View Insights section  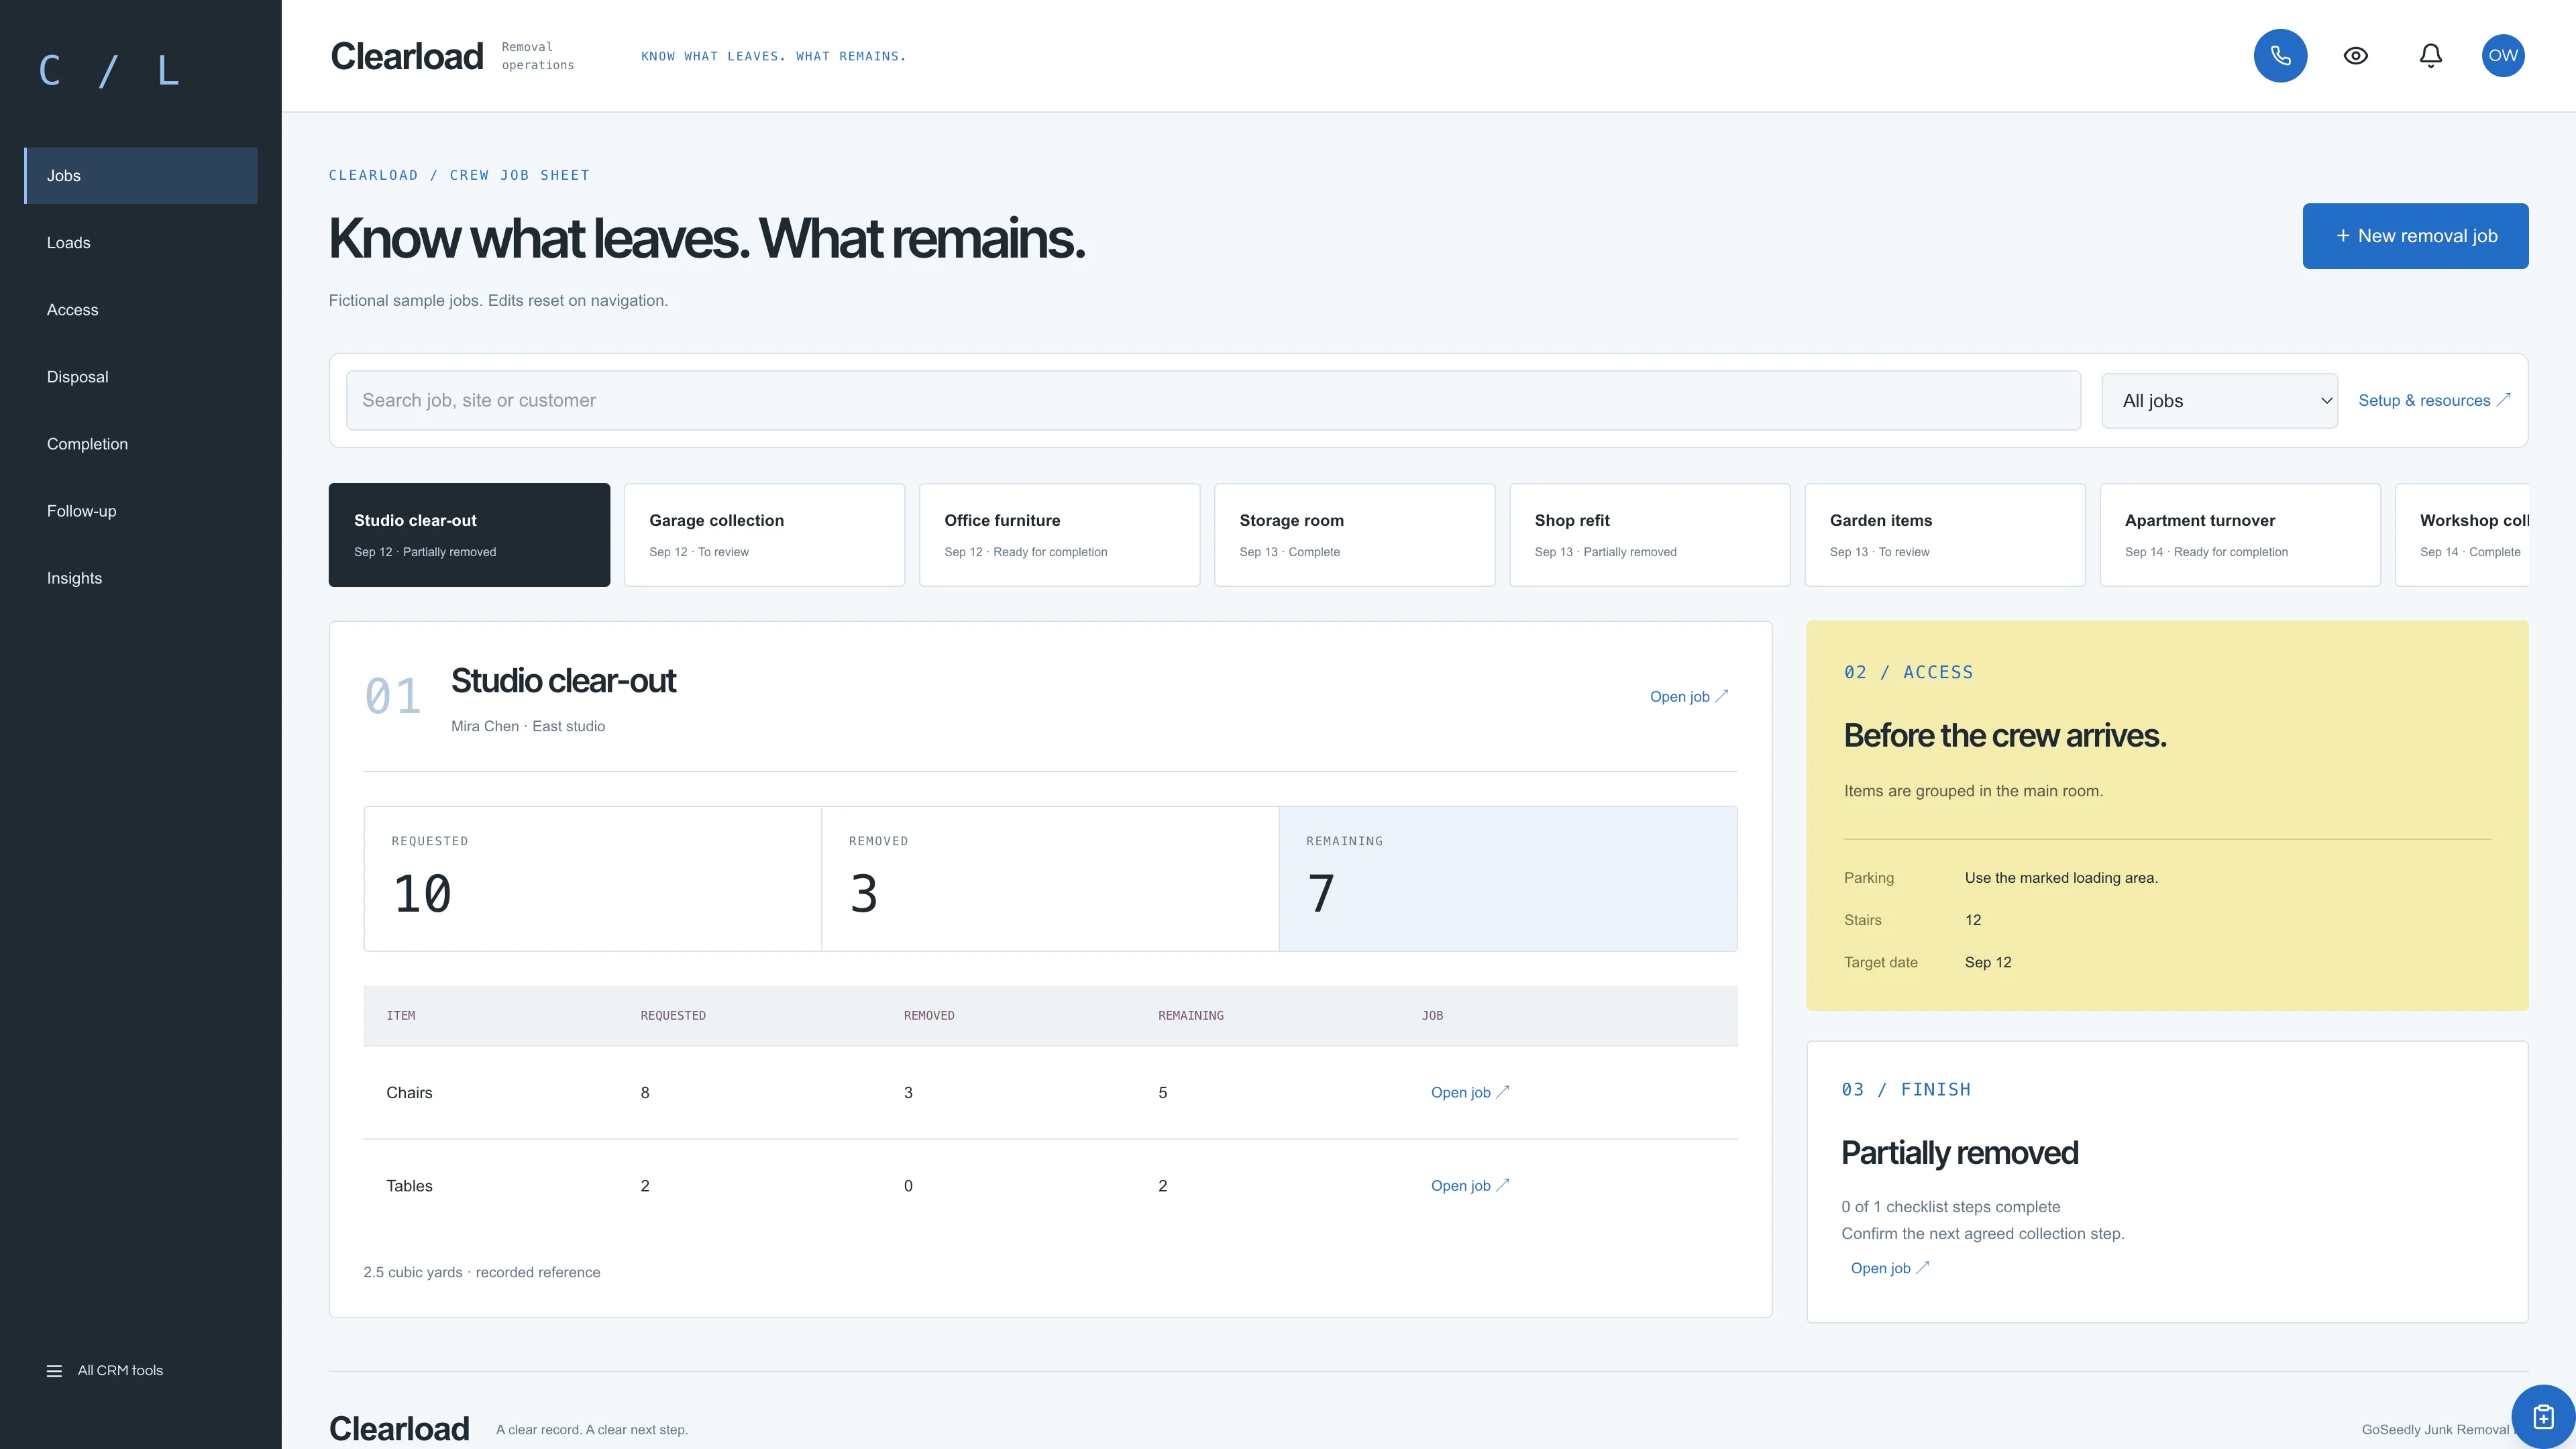[x=141, y=578]
